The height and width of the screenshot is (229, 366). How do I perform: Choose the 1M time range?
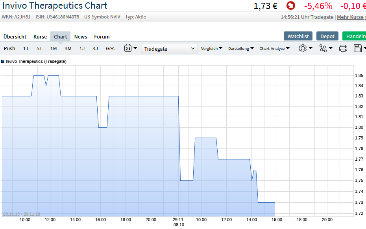[x=54, y=48]
